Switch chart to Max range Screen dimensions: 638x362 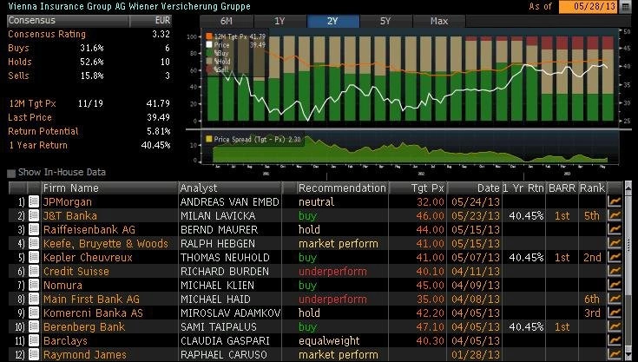pos(439,21)
